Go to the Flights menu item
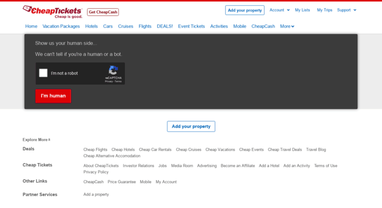382x208 pixels. (x=145, y=26)
